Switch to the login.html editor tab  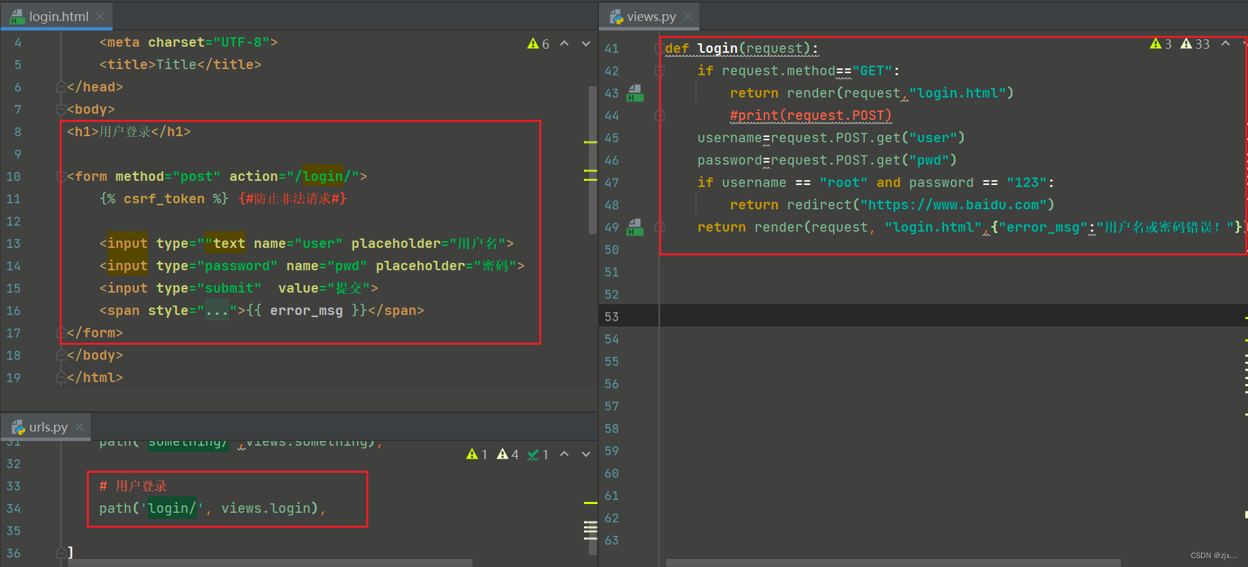point(58,16)
